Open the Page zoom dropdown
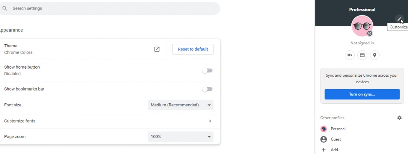 (180, 137)
